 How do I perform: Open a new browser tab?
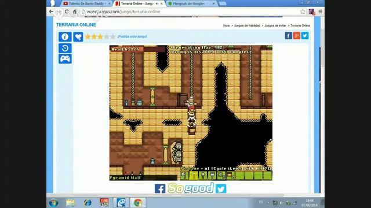click(223, 3)
